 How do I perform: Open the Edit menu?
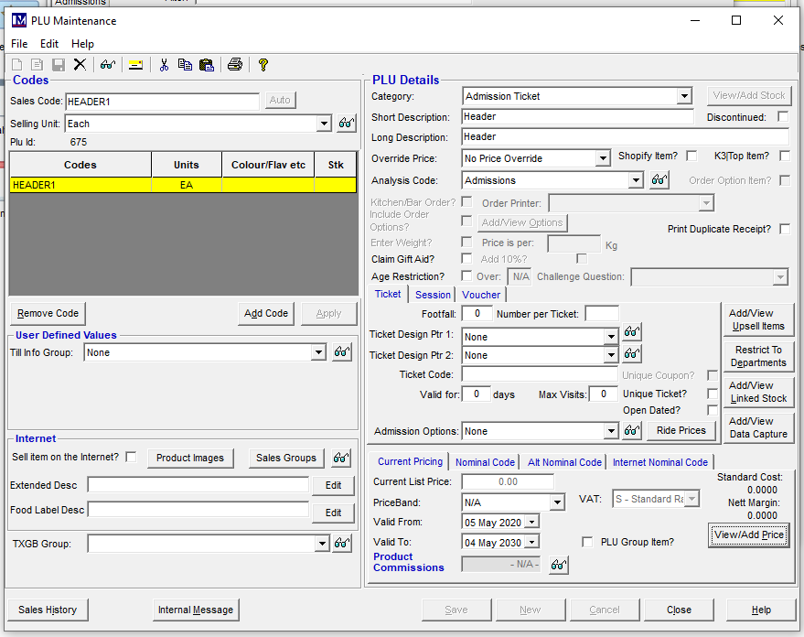coord(49,44)
